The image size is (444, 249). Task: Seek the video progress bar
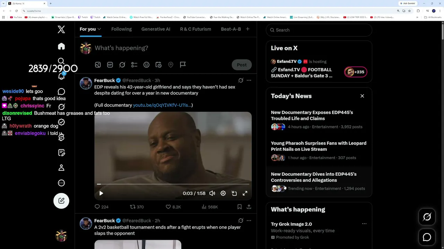pyautogui.click(x=173, y=184)
